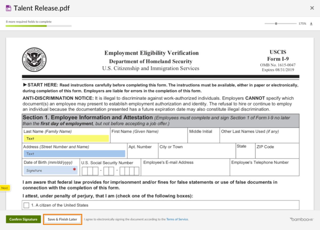Select the Address text field
This screenshot has height=230, width=320.
(x=74, y=154)
